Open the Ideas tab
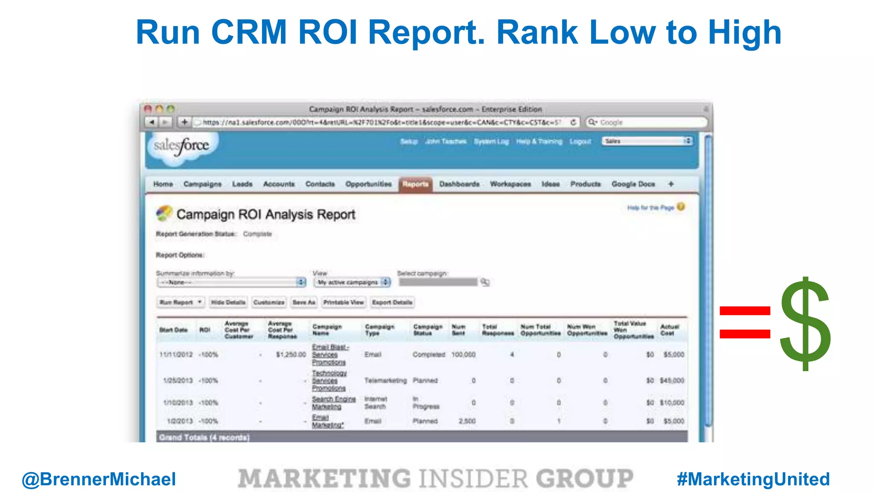The image size is (874, 492). [x=551, y=184]
